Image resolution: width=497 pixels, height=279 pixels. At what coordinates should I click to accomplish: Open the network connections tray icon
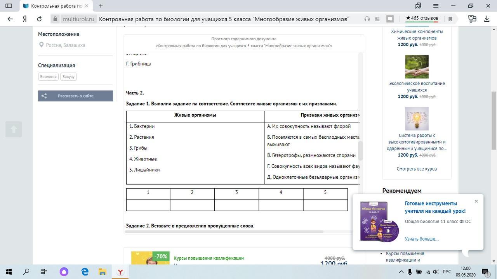point(427,272)
